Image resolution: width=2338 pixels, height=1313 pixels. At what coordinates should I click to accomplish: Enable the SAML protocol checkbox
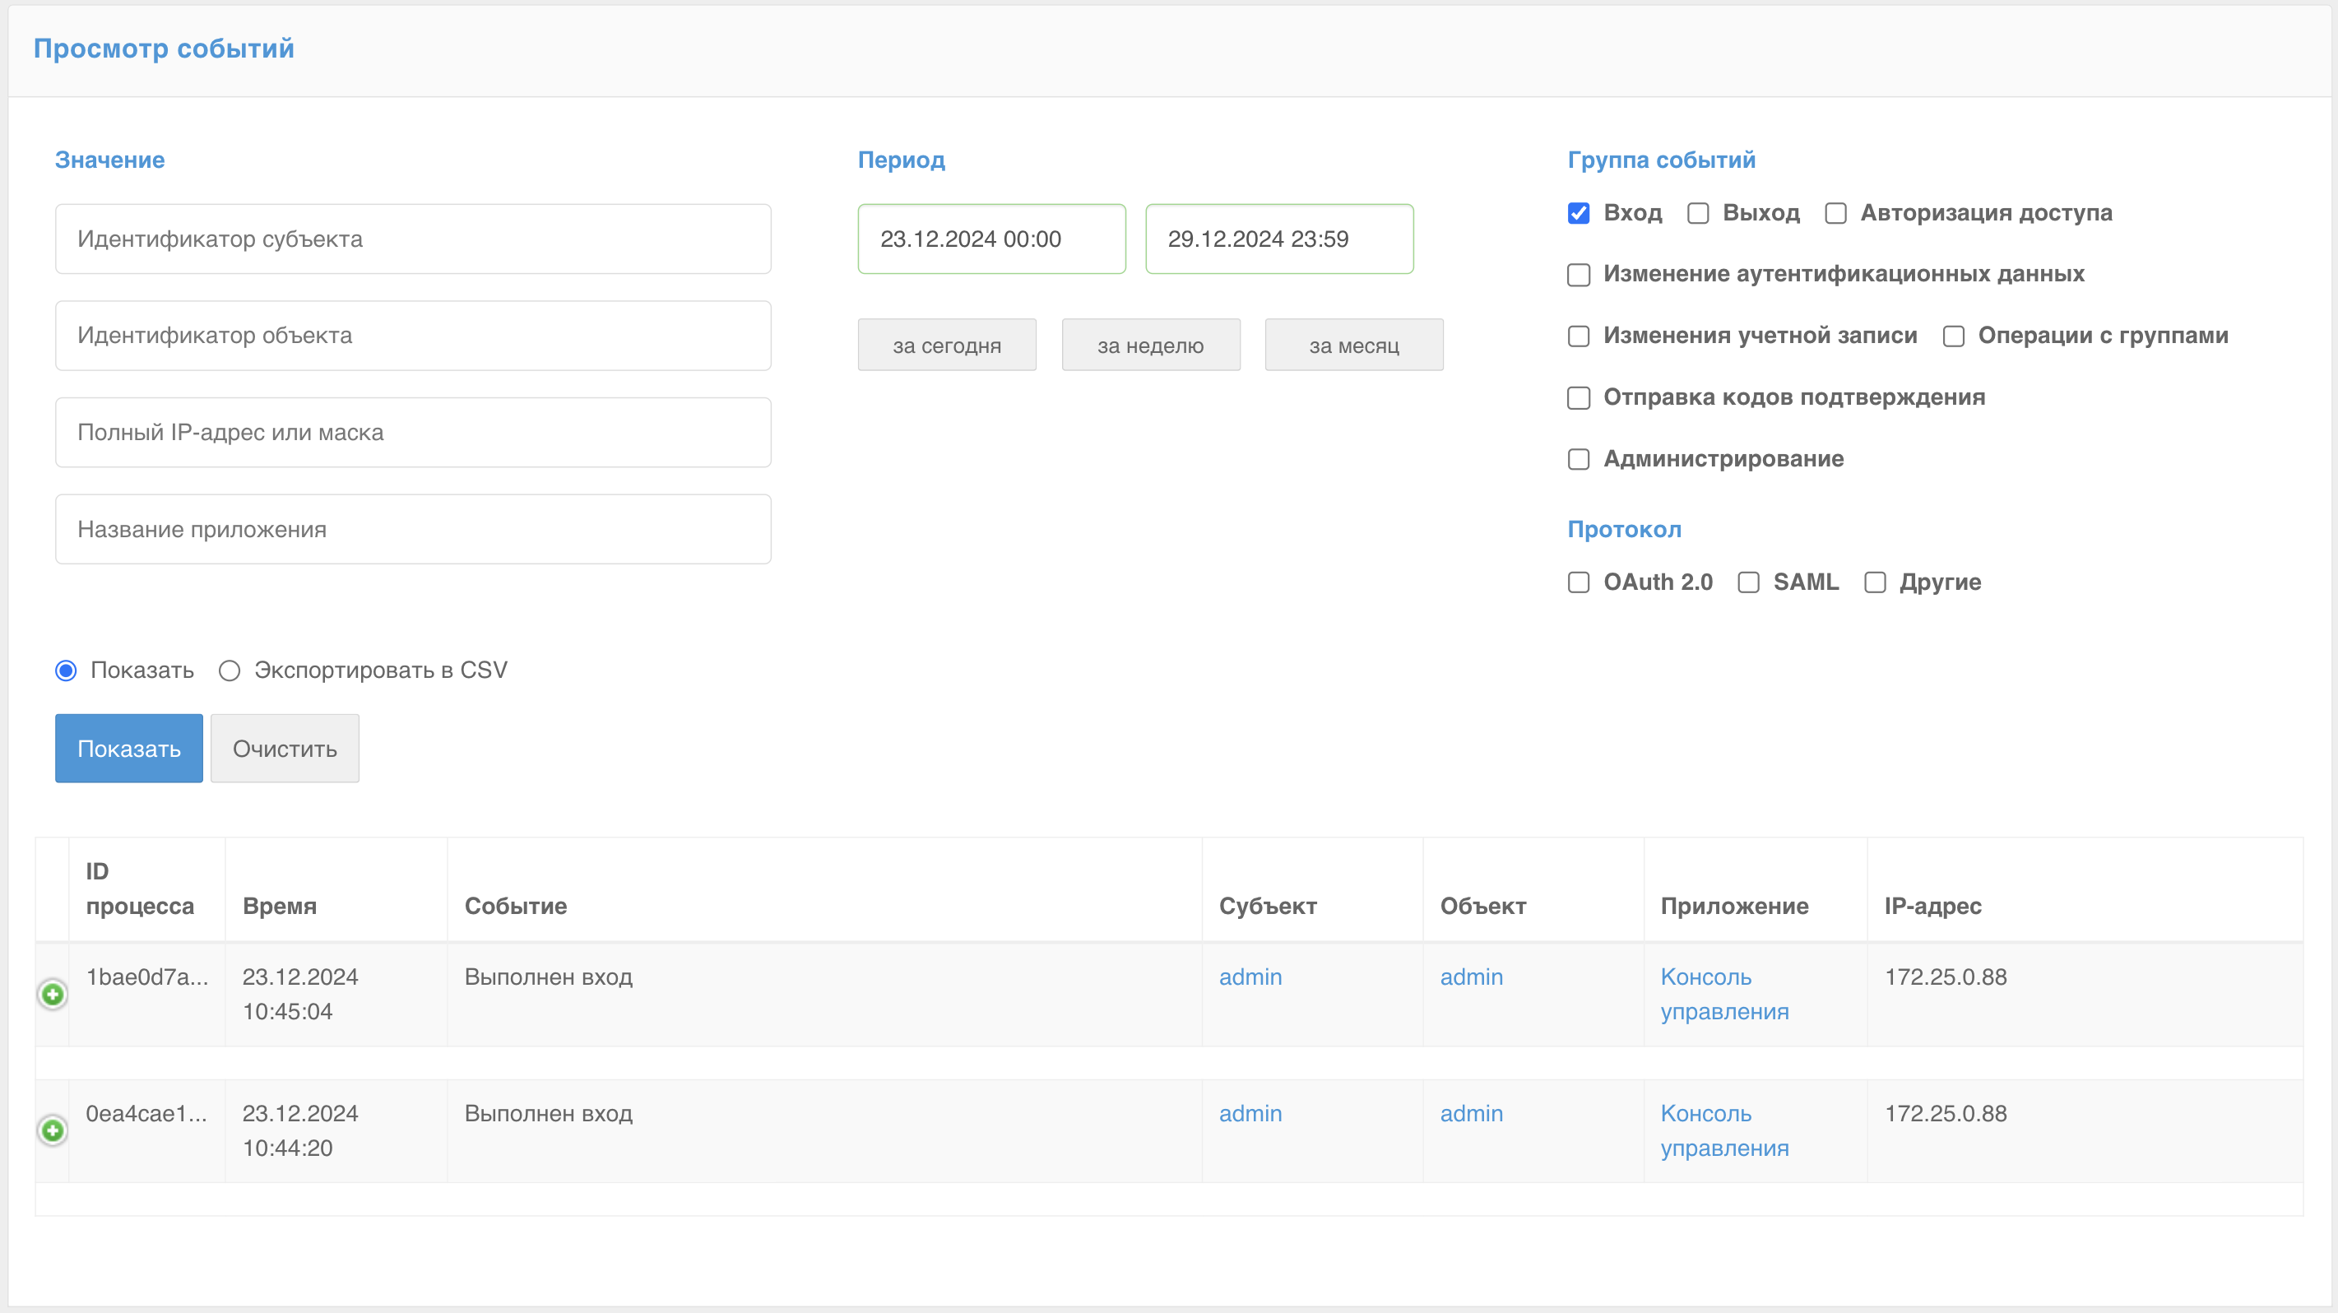1748,582
